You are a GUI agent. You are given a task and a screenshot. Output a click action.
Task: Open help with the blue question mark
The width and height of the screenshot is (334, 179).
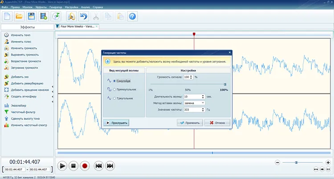click(132, 16)
